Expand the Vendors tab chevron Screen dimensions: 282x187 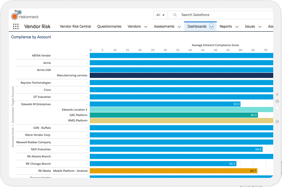[x=146, y=27]
